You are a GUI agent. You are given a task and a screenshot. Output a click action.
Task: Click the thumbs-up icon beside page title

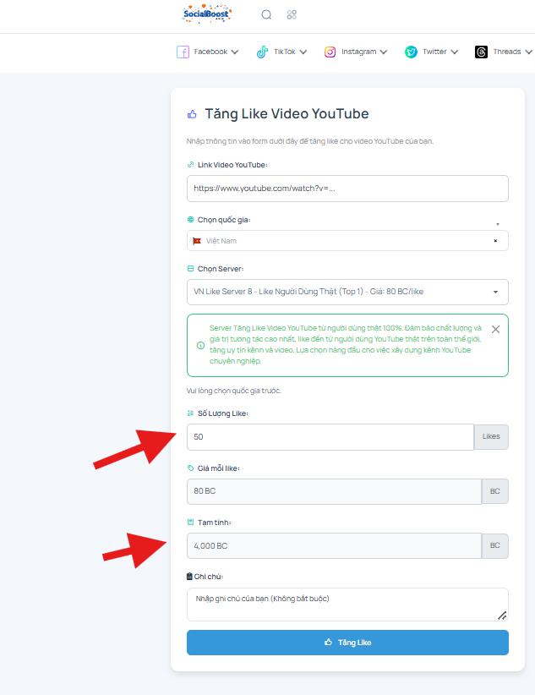point(192,114)
